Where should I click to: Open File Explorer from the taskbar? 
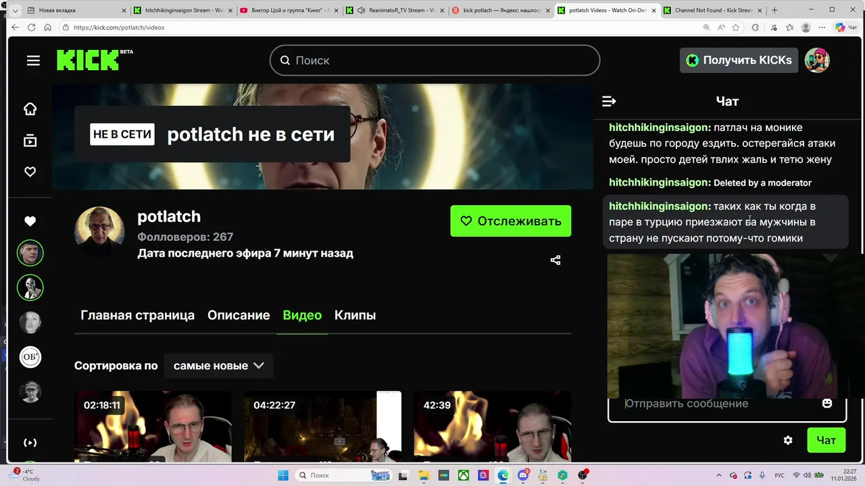coord(424,475)
